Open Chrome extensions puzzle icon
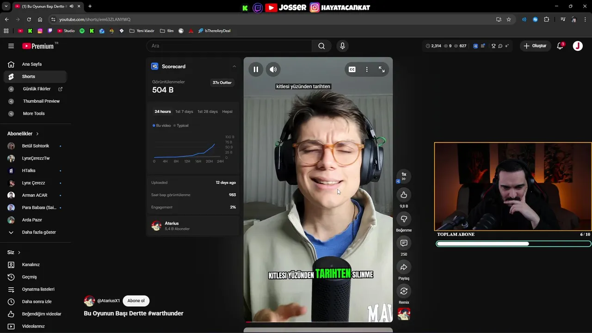This screenshot has height=333, width=592. [547, 19]
